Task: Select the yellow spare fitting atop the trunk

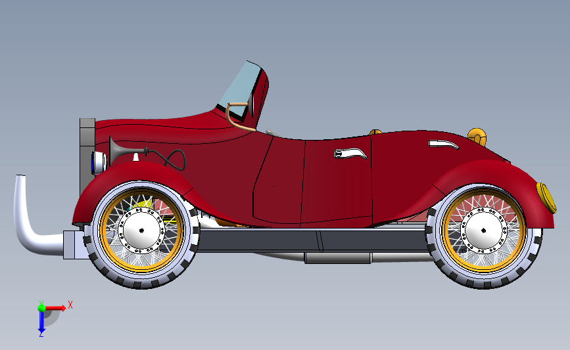Action: tap(477, 136)
